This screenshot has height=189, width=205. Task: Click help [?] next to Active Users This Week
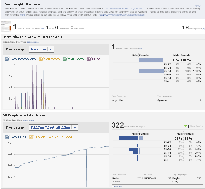[x=141, y=49]
